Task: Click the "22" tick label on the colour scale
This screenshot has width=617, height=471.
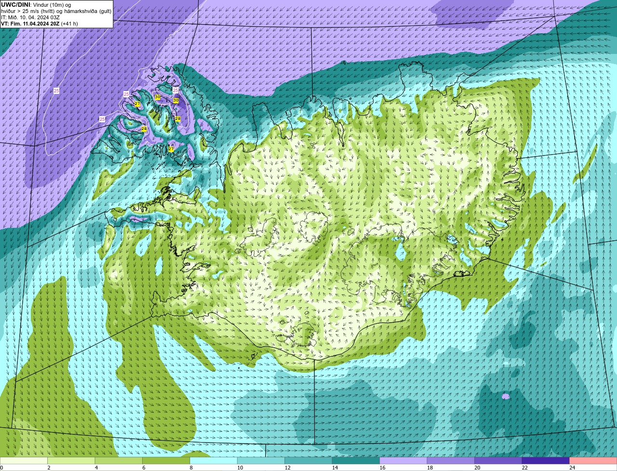Action: (x=525, y=468)
